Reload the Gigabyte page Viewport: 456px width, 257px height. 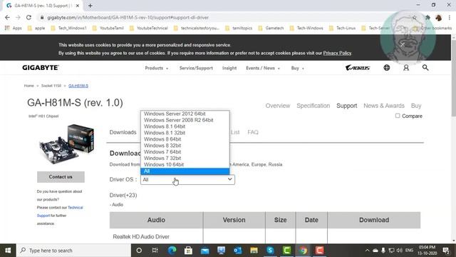[28, 17]
